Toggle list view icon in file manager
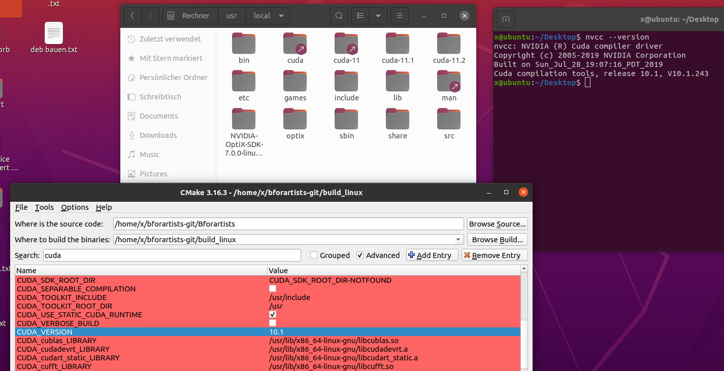 coord(360,16)
